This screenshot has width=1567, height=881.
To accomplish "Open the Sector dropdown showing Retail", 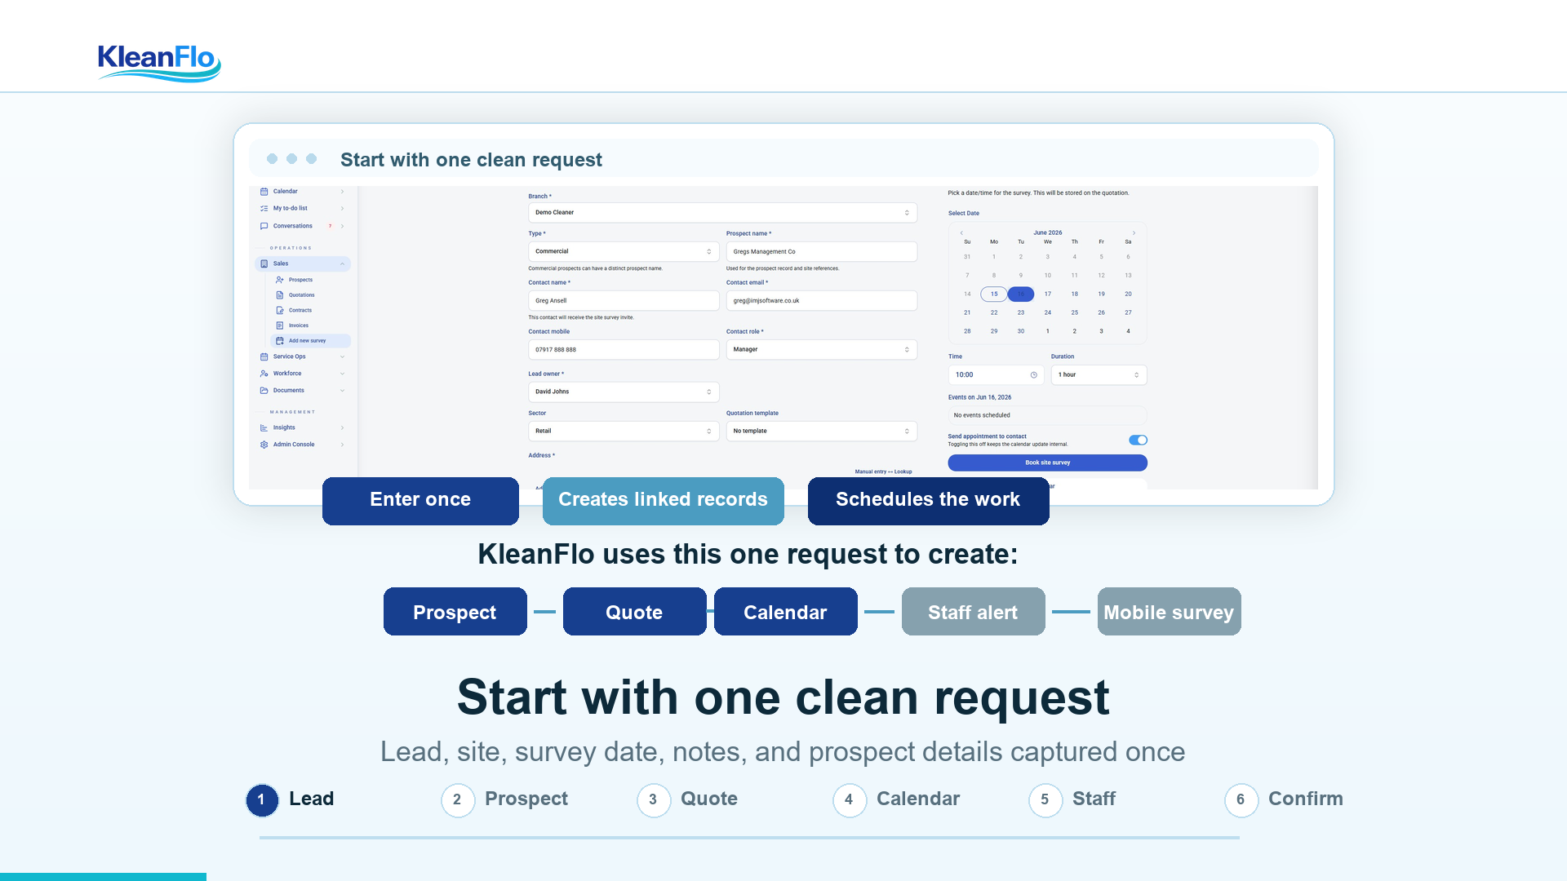I will (x=624, y=432).
